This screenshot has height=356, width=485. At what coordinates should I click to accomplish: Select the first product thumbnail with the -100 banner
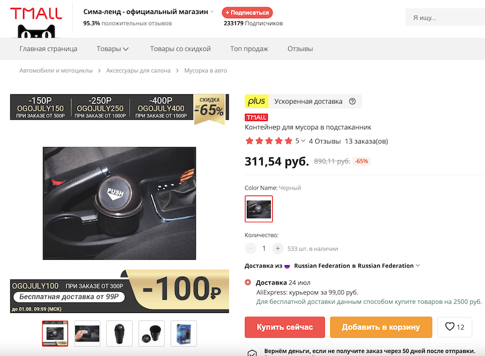point(55,334)
